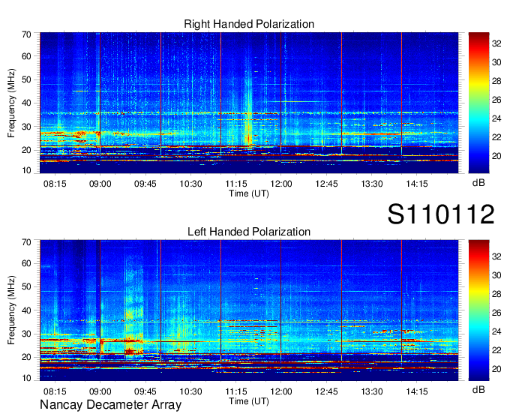Click the "Left Handed Polarization" plot title
The height and width of the screenshot is (414, 510).
[x=249, y=232]
